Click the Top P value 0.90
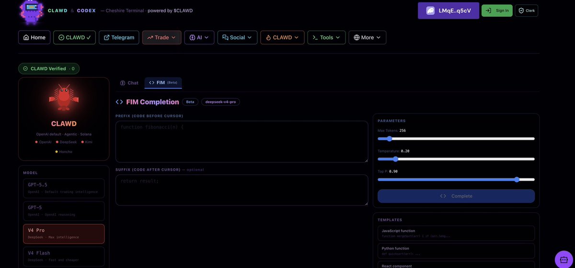The image size is (575, 268). (393, 171)
